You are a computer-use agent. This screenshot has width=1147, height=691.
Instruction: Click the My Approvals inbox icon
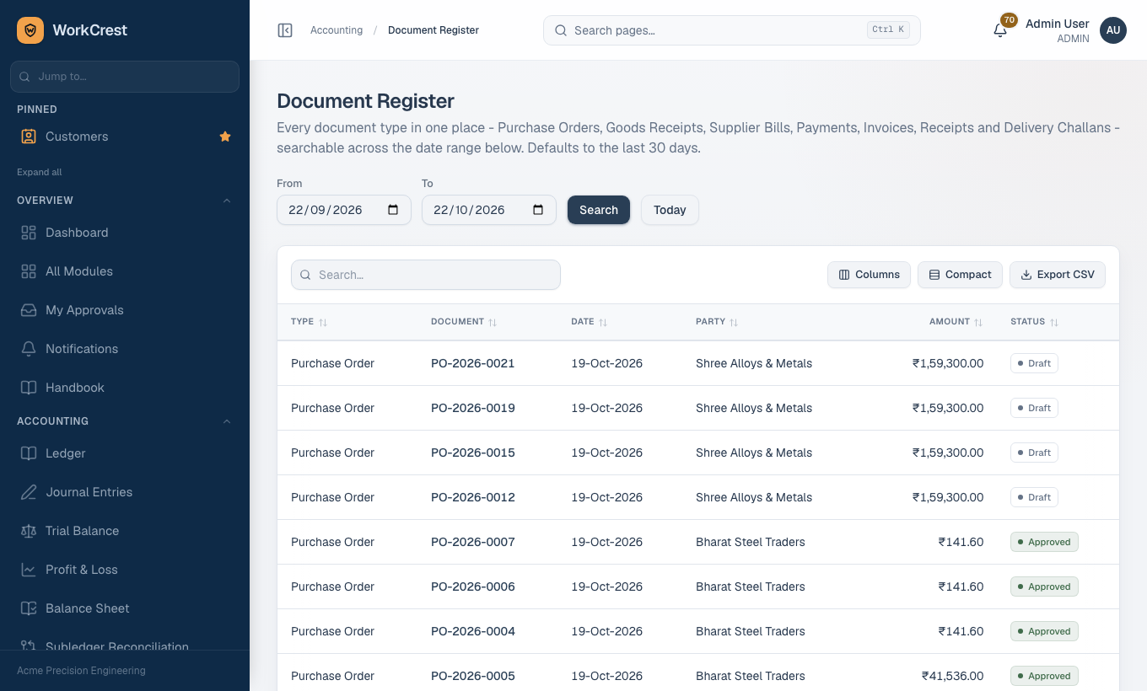coord(29,310)
